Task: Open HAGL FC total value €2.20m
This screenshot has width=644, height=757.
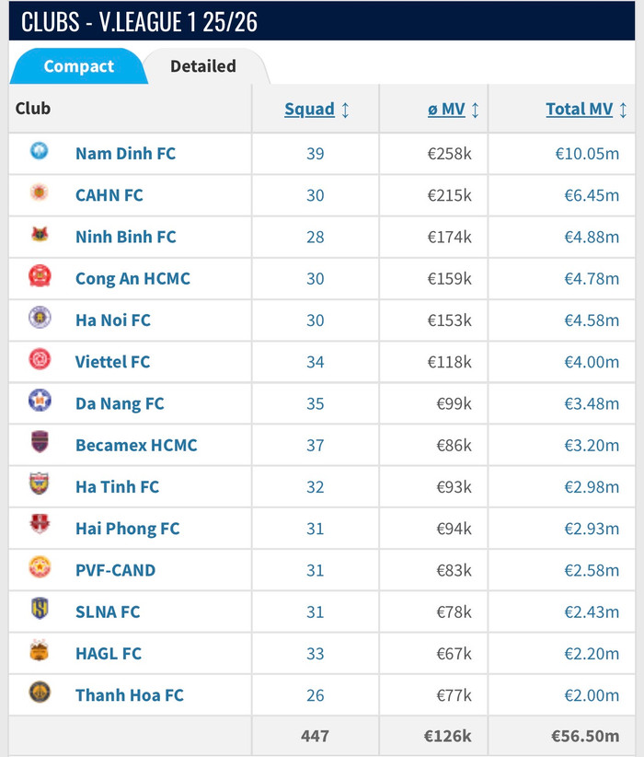Action: [x=592, y=654]
